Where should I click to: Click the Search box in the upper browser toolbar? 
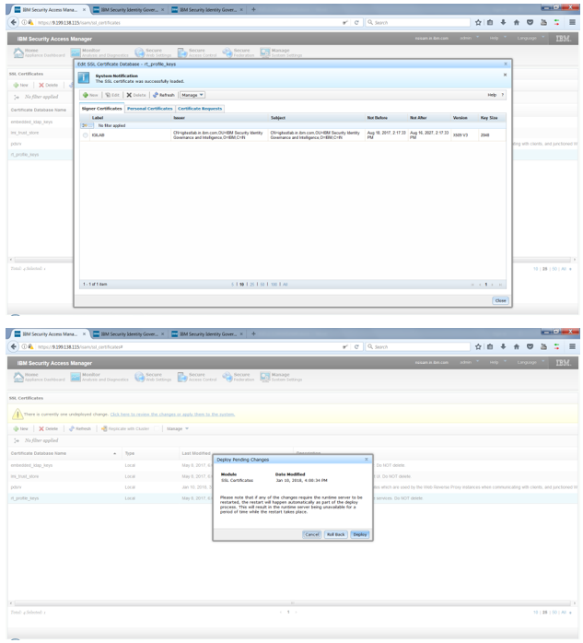point(417,22)
